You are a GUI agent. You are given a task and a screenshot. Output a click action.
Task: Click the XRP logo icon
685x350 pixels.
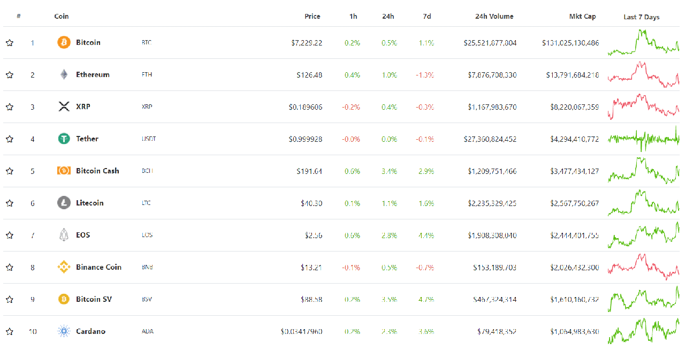point(64,106)
